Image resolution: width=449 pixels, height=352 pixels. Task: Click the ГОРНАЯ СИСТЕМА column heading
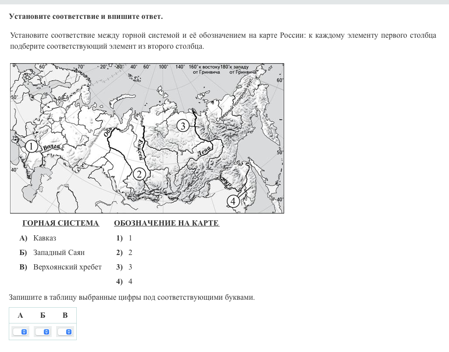pyautogui.click(x=61, y=223)
